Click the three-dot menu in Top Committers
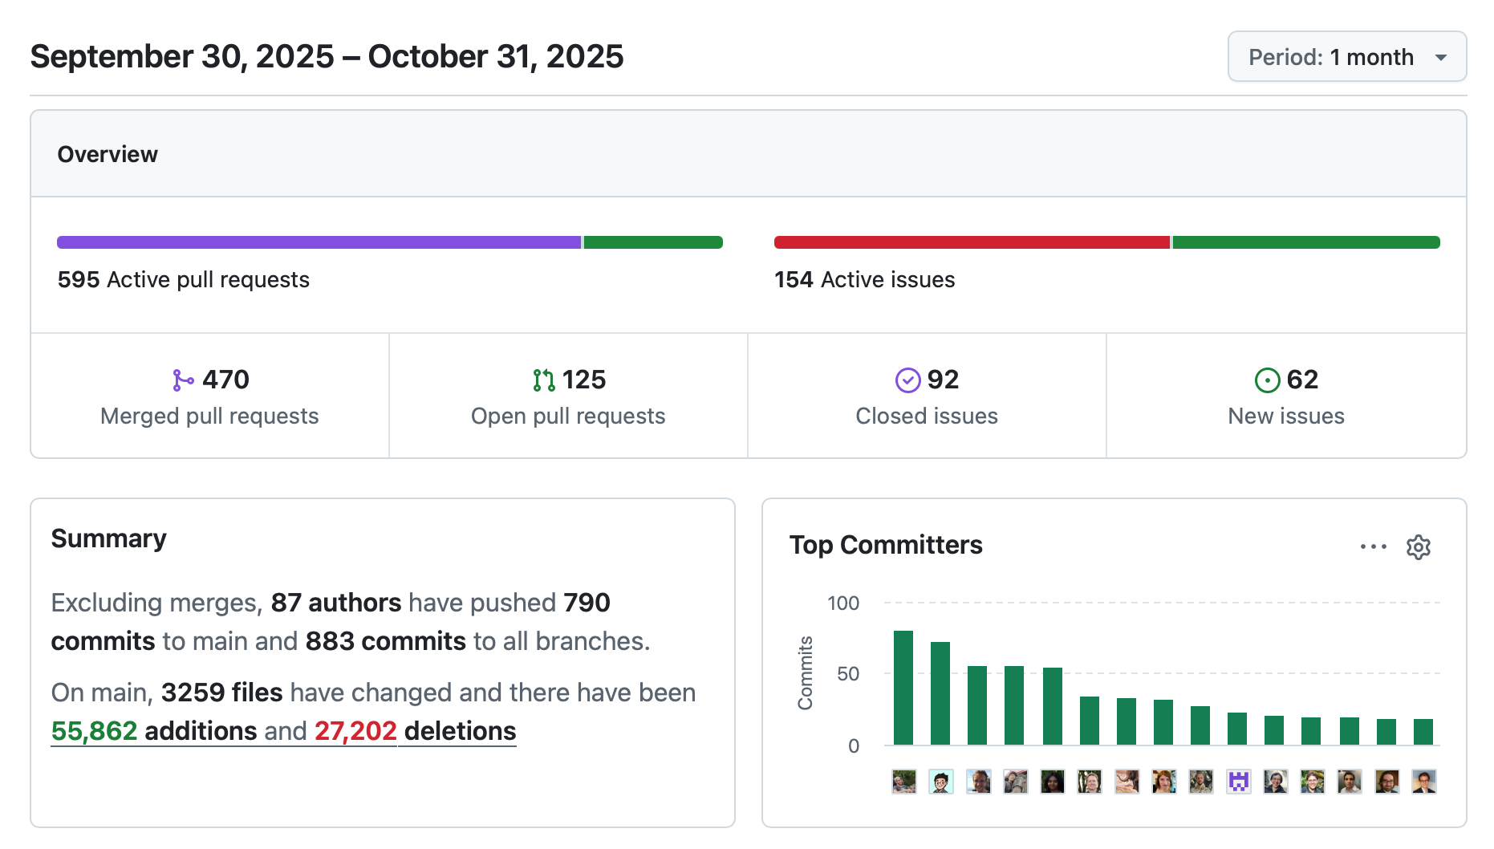This screenshot has height=849, width=1494. (1373, 547)
